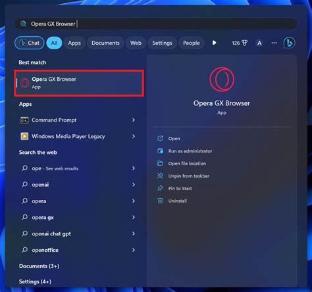Select 'ope - See web results' text
The height and width of the screenshot is (292, 312).
55,168
